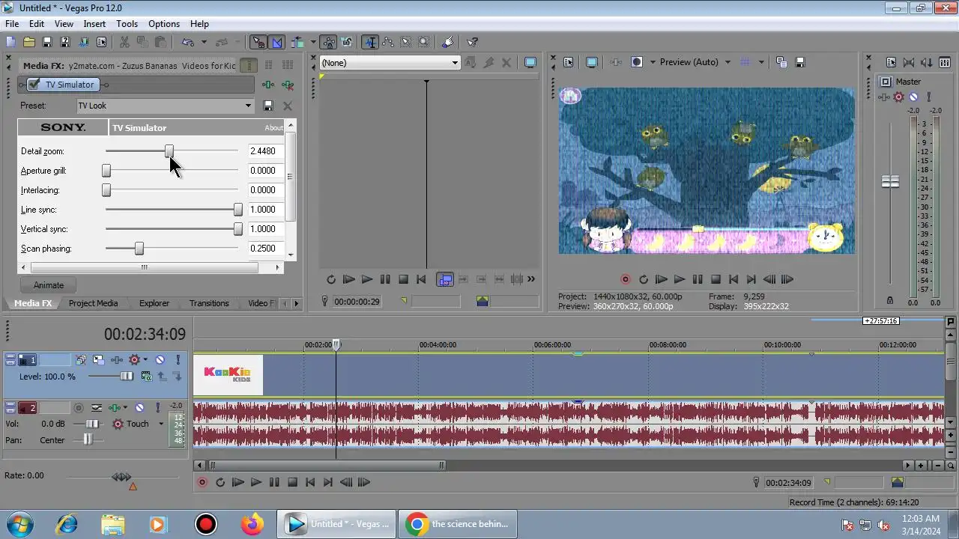
Task: Open Project Video Properties in the preview window
Action: pyautogui.click(x=568, y=63)
